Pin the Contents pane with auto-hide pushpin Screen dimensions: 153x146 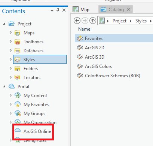tap(58, 10)
